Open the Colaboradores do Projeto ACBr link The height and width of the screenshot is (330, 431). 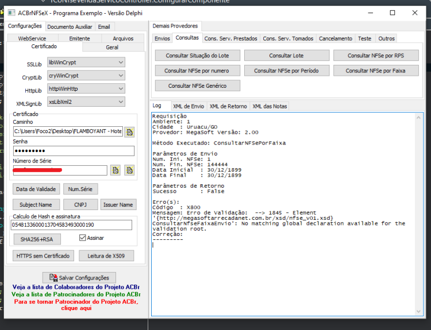click(76, 287)
